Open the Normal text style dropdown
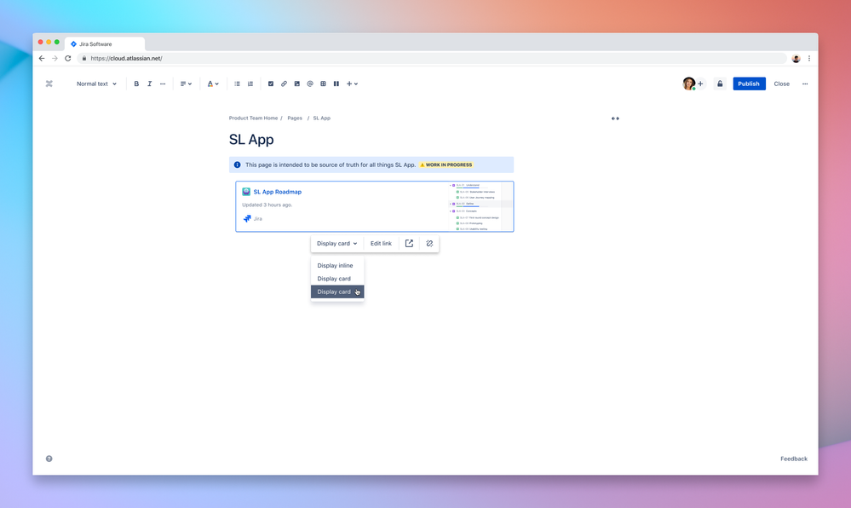The width and height of the screenshot is (851, 508). pyautogui.click(x=94, y=84)
